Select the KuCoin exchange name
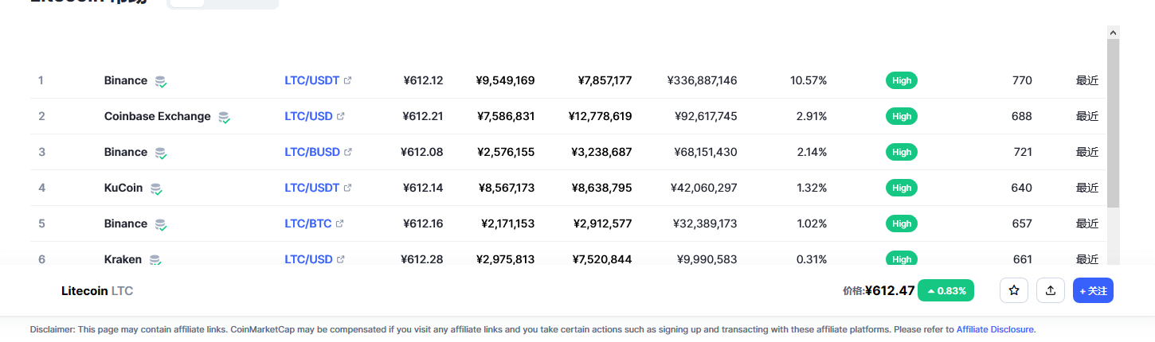The image size is (1155, 342). coord(123,188)
